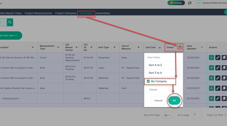The width and height of the screenshot is (227, 126).
Task: Confirm the filter with OK button
Action: point(174,101)
